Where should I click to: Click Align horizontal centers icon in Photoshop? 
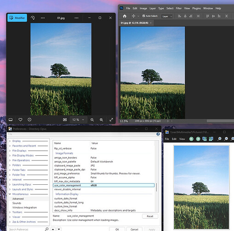pyautogui.click(x=185, y=16)
